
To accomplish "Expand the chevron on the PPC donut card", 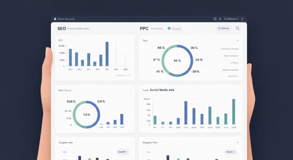I will pos(237,40).
